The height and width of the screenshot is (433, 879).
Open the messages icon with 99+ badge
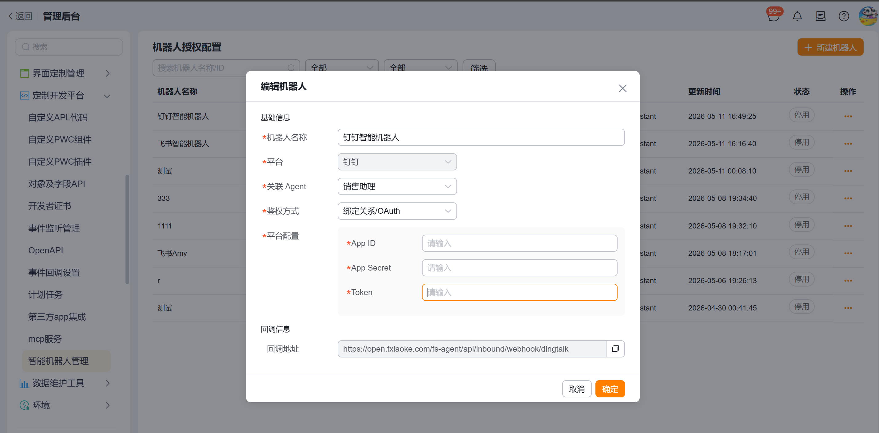pyautogui.click(x=774, y=15)
